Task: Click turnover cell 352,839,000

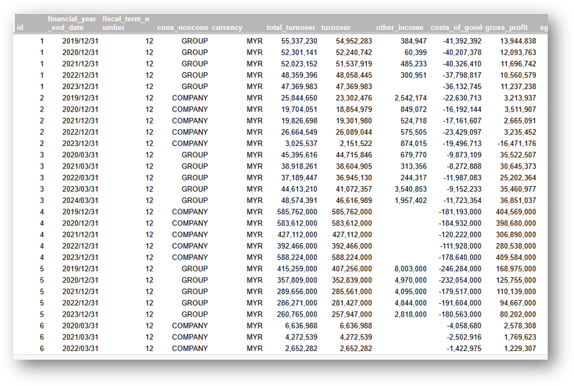Action: coord(352,279)
